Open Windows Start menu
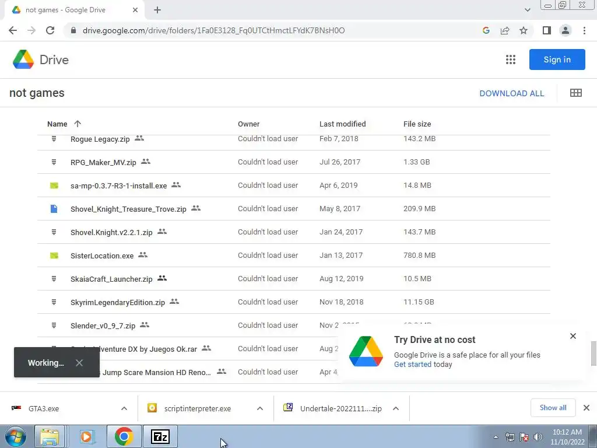The image size is (597, 448). [15, 436]
